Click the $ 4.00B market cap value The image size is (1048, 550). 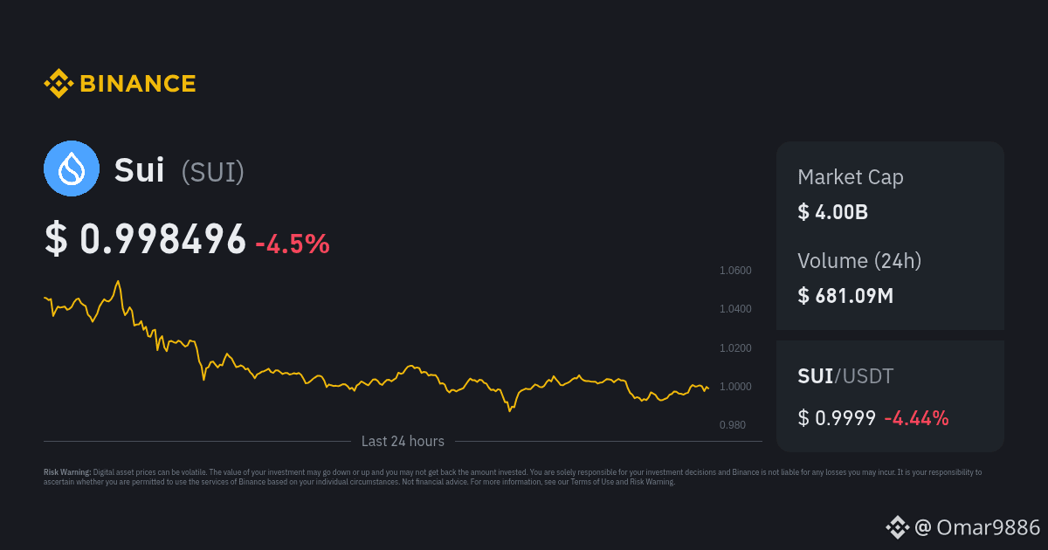pos(832,212)
